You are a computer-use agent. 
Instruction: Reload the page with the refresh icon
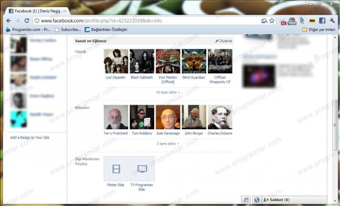tap(27, 21)
